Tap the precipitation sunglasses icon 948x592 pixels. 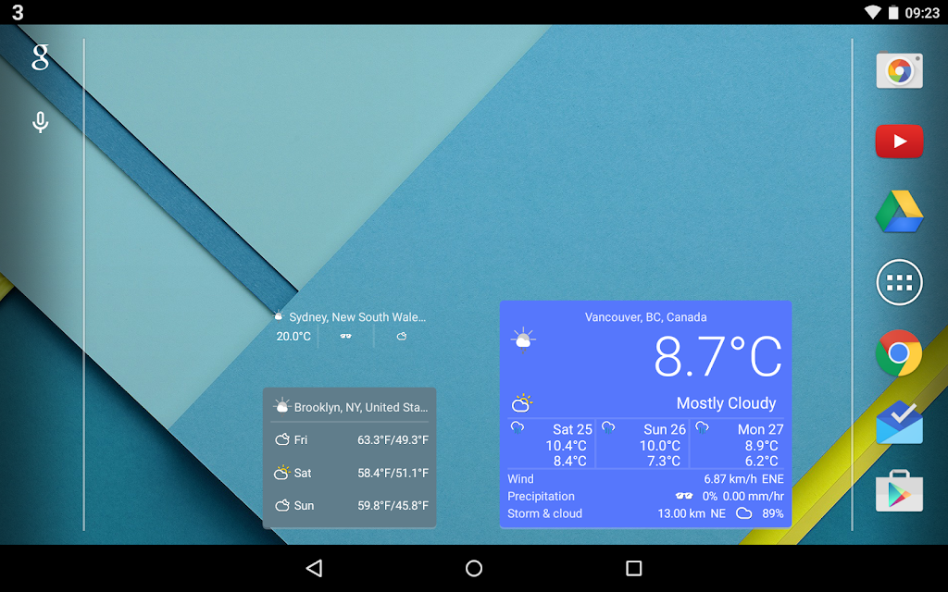click(x=684, y=496)
